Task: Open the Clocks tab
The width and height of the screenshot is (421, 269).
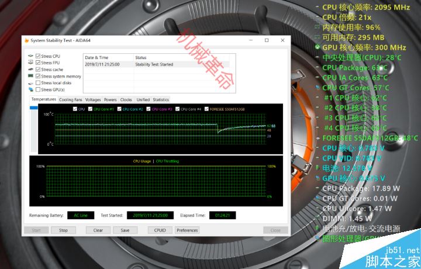Action: 126,99
